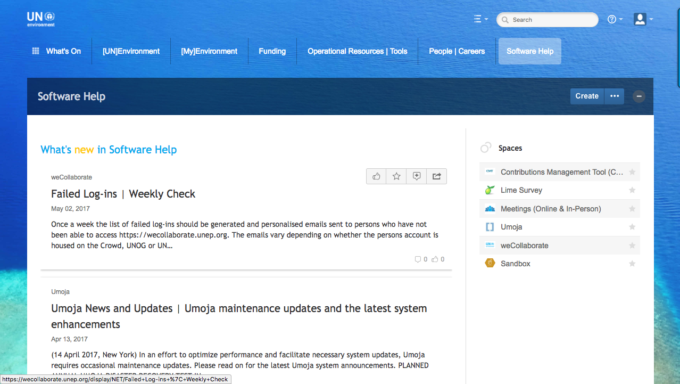Click the Sandbox hexagon icon
This screenshot has height=384, width=680.
click(490, 263)
